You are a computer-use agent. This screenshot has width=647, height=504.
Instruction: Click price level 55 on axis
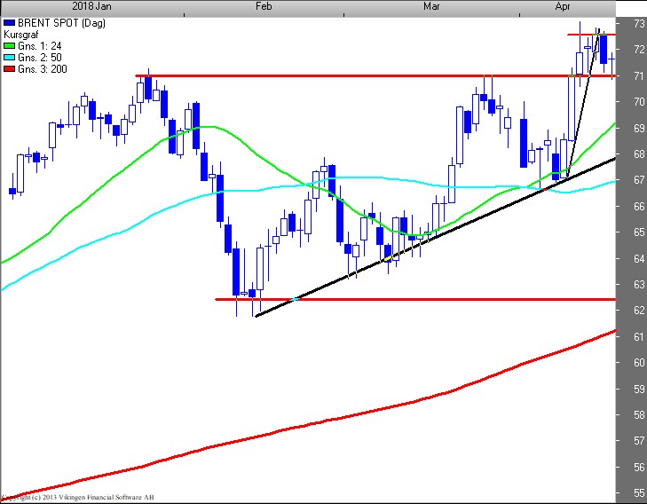(x=639, y=492)
